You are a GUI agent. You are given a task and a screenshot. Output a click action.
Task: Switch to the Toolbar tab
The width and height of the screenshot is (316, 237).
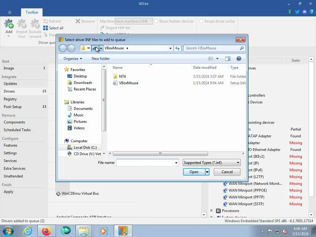click(32, 12)
